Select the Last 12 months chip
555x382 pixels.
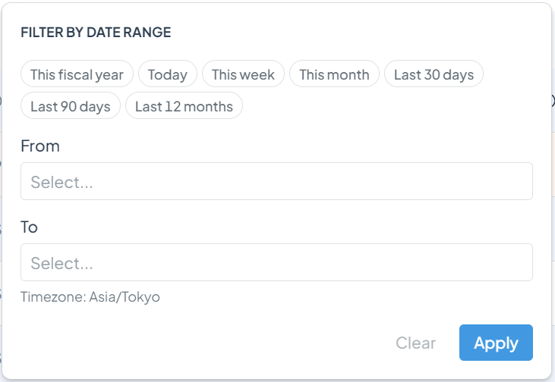[184, 105]
